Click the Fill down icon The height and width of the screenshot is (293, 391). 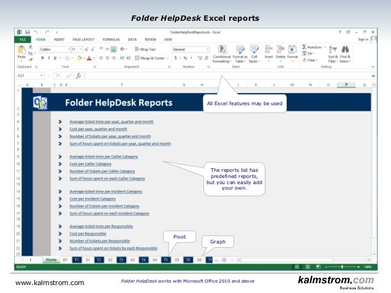(305, 53)
